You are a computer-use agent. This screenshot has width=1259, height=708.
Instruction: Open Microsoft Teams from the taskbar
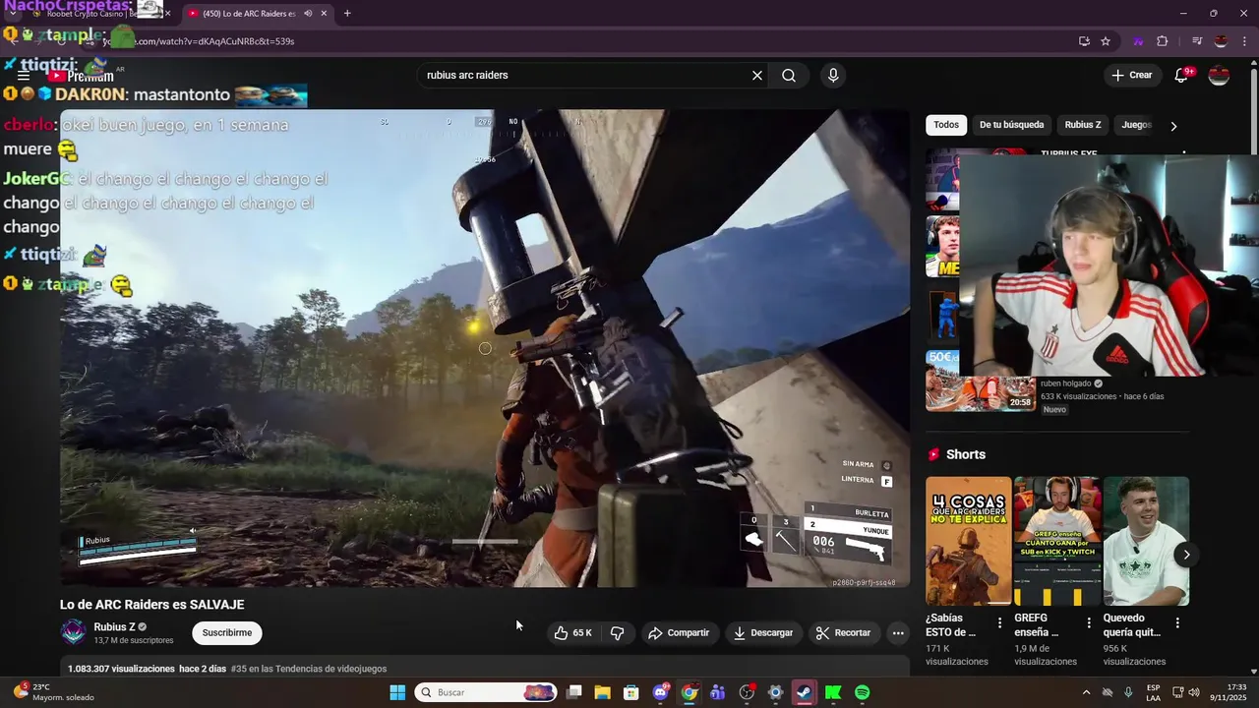point(718,692)
